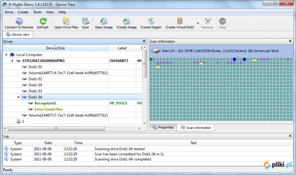Image resolution: width=296 pixels, height=175 pixels.
Task: Click the disk icon in Scan Information header
Action: pos(155,51)
